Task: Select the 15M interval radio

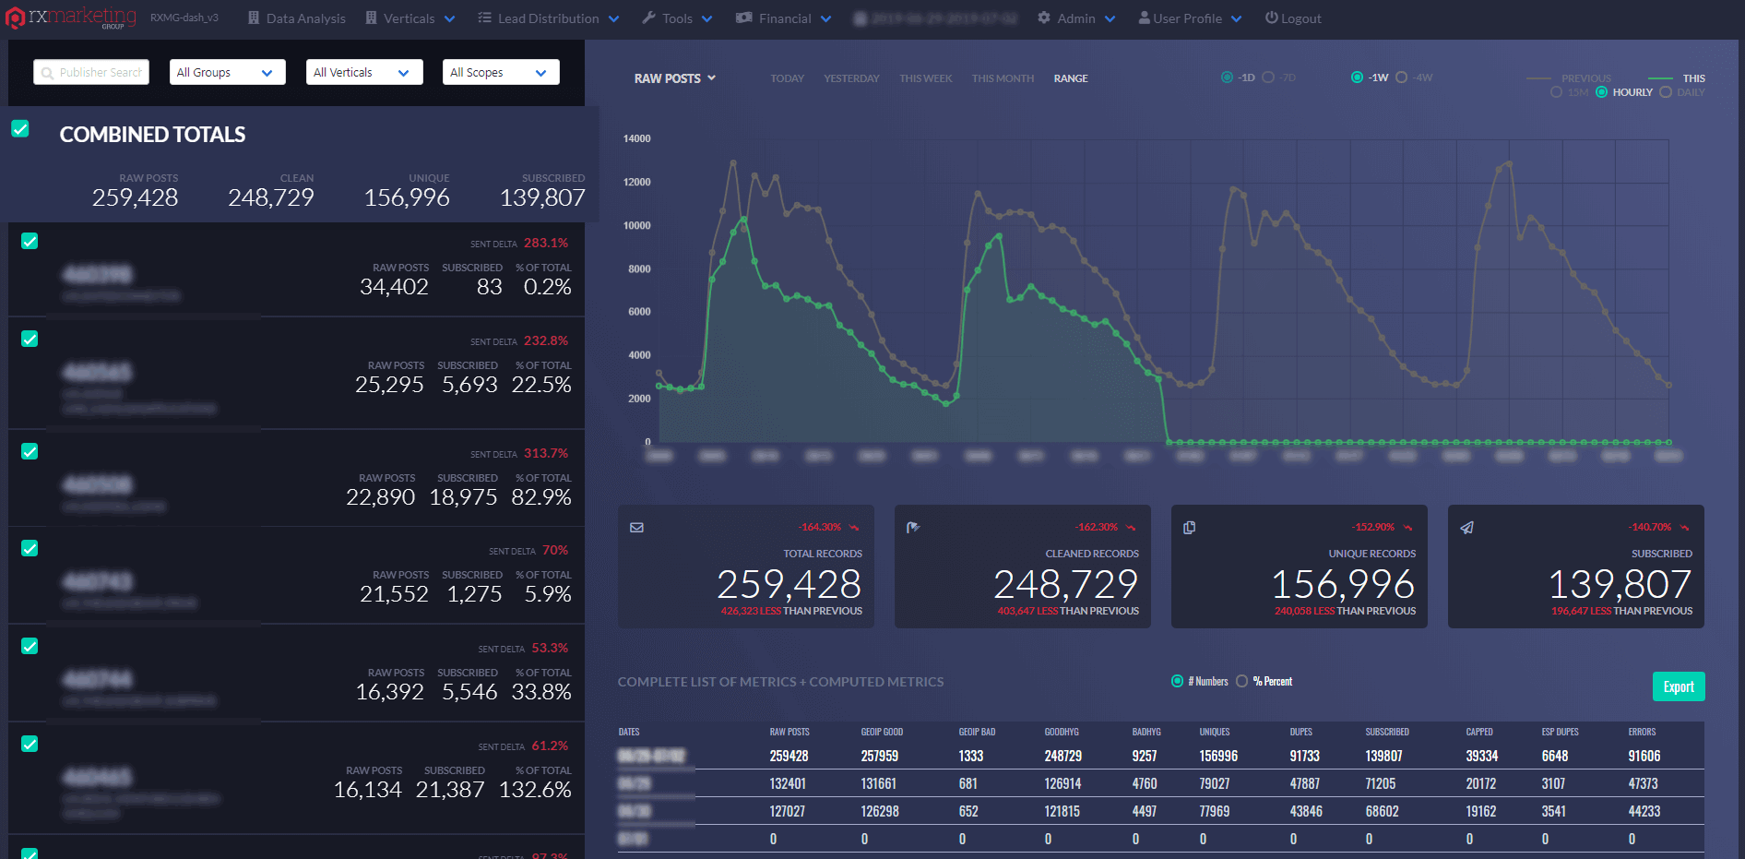Action: 1556,92
